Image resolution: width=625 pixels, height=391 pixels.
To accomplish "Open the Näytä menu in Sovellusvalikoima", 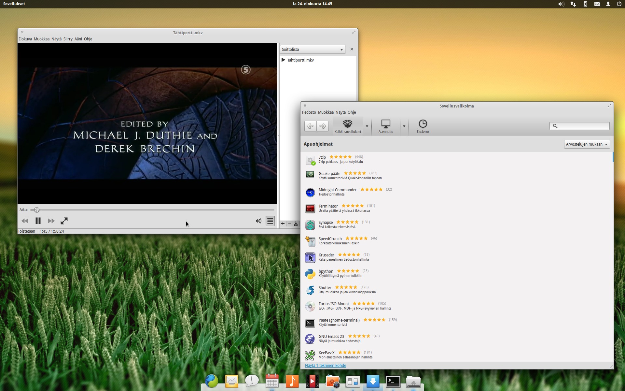I will click(x=340, y=112).
